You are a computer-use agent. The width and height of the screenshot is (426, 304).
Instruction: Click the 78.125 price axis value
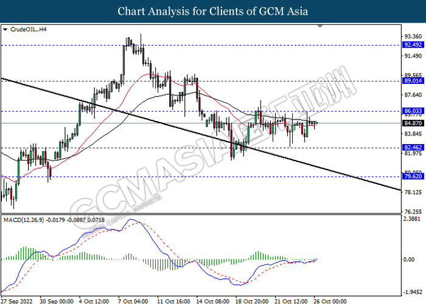(x=413, y=193)
